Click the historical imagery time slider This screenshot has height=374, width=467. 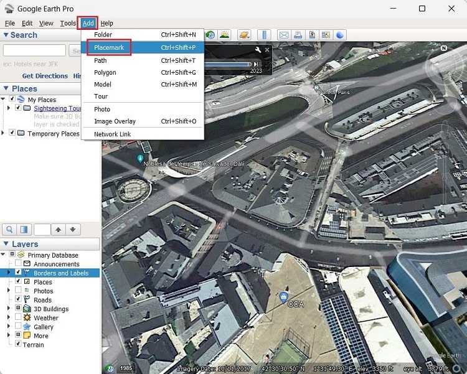pos(227,63)
